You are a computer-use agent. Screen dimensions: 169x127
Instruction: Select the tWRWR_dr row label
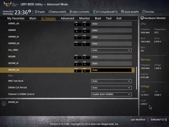click(x=13, y=37)
